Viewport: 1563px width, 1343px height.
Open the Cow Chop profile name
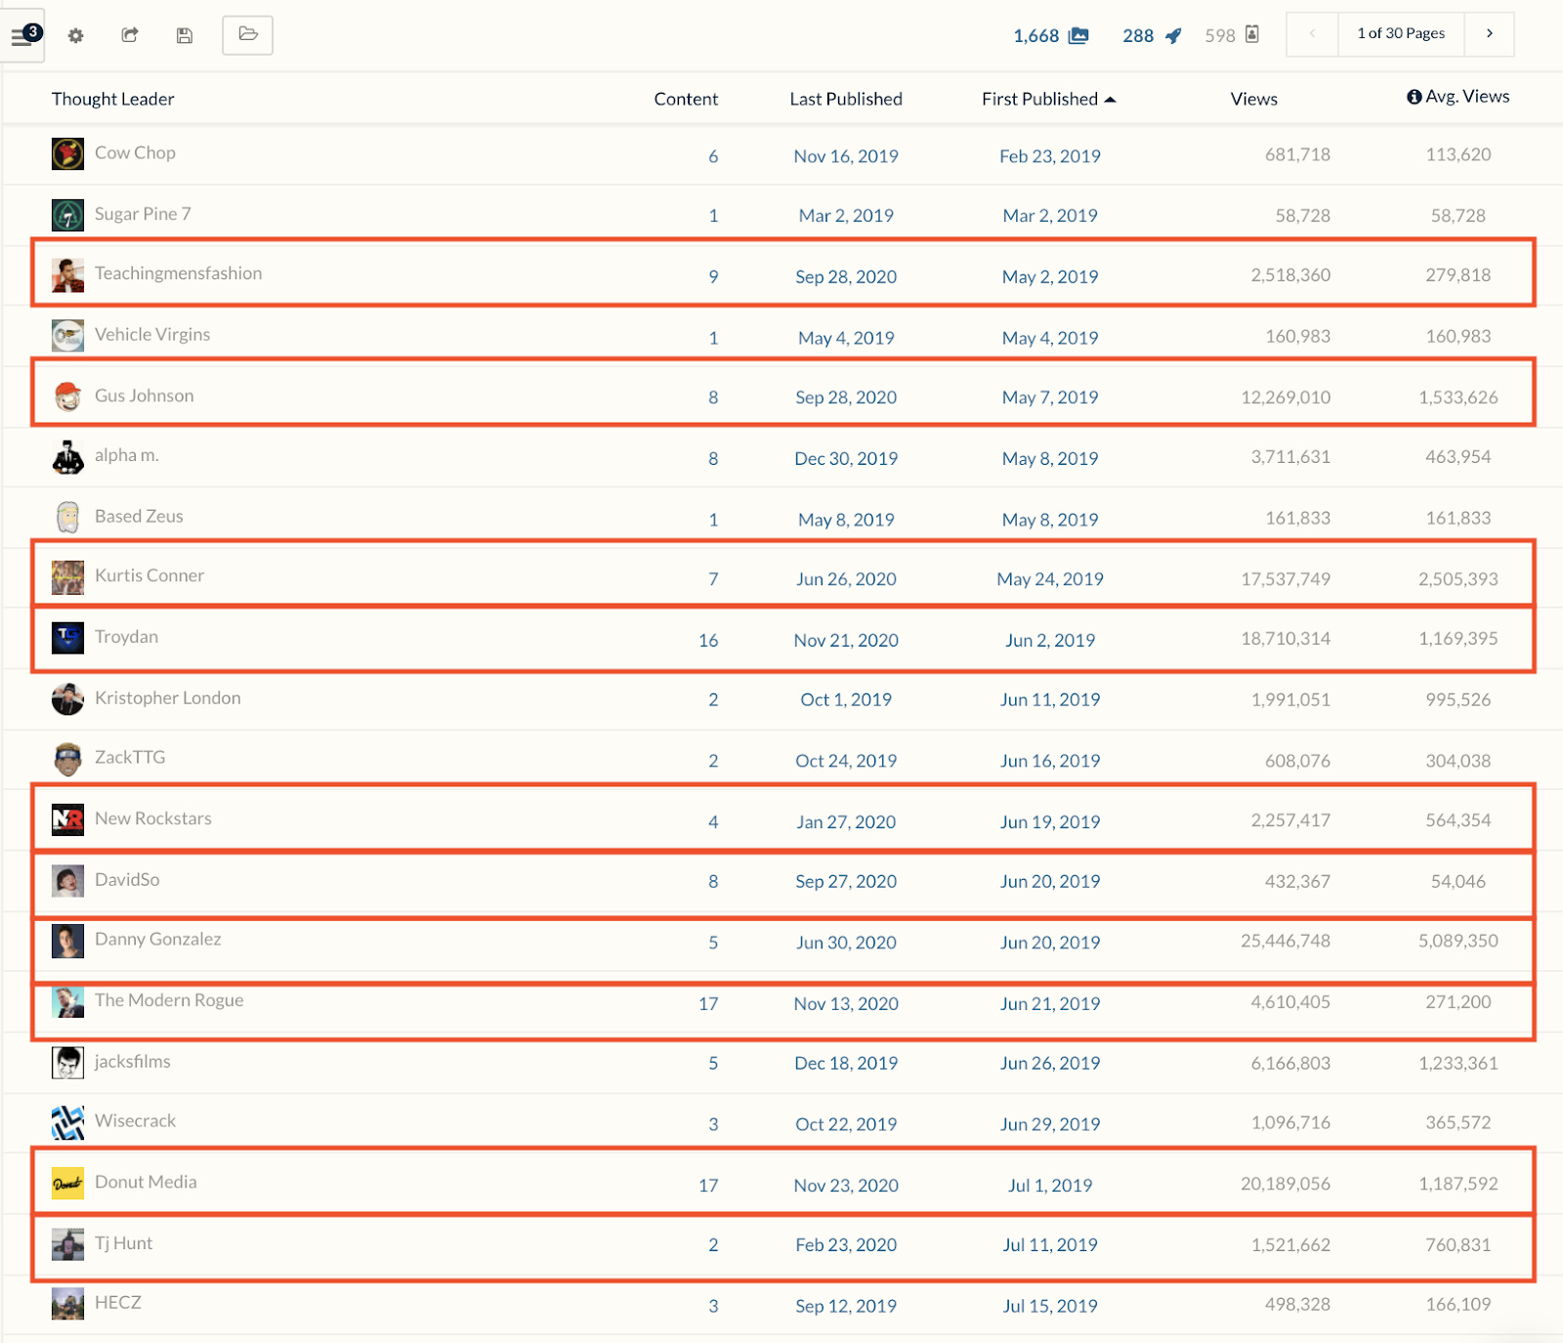click(x=135, y=153)
